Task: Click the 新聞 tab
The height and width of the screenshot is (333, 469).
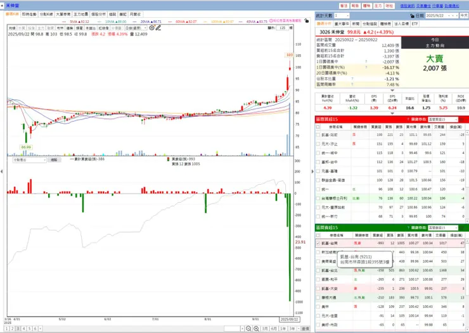Action: tap(356, 23)
